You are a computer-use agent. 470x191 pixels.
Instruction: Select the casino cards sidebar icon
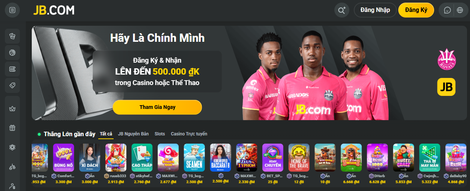[12, 36]
